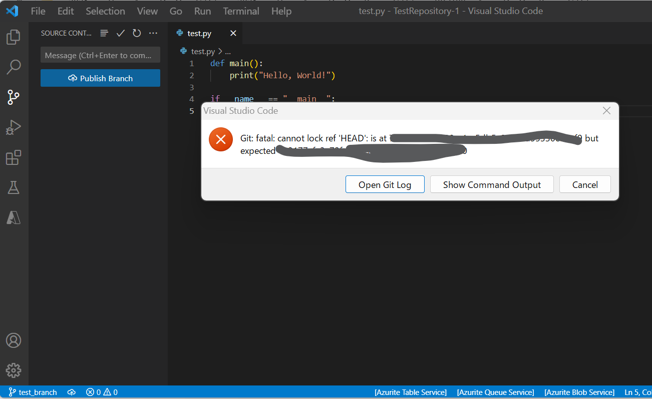Switch branch via test_branch status item
The height and width of the screenshot is (399, 652).
[33, 392]
